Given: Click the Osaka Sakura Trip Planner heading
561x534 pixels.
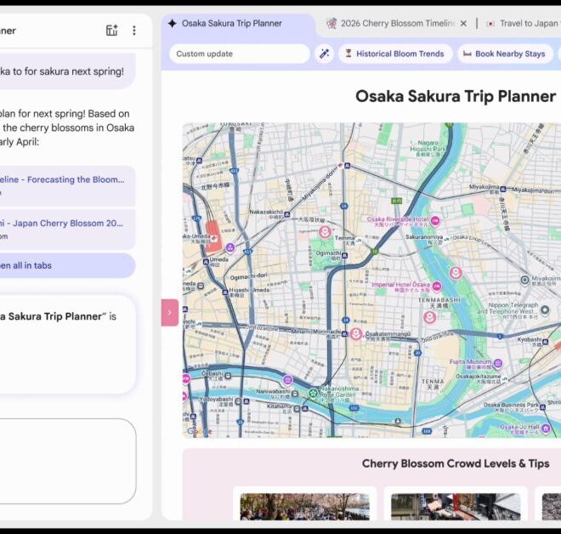Looking at the screenshot, I should [456, 96].
